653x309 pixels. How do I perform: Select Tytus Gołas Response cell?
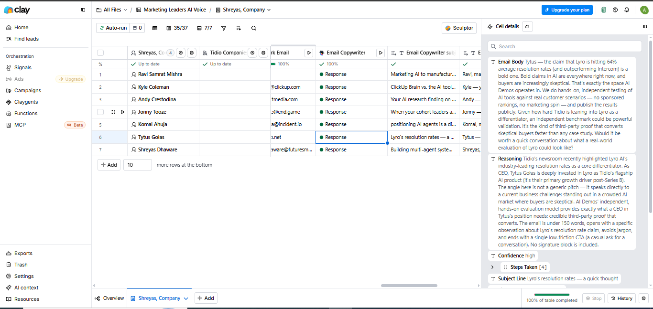[351, 137]
